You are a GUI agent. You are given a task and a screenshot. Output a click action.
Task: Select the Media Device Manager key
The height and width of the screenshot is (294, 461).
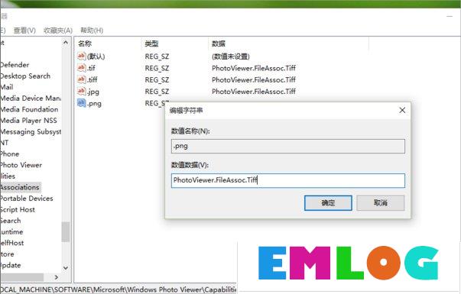[x=31, y=99]
